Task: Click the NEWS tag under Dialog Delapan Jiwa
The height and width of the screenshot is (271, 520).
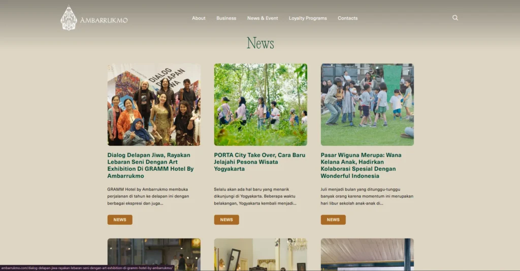Action: pos(120,220)
